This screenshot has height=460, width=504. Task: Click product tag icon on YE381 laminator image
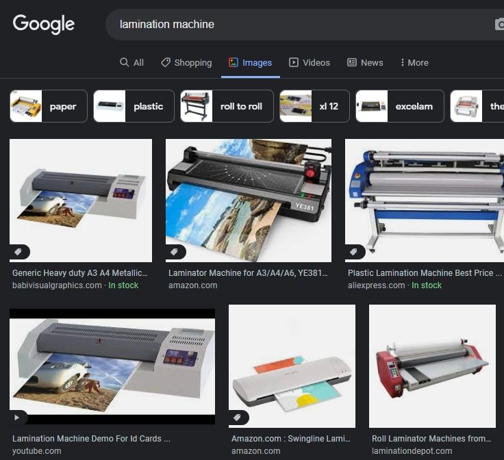tap(174, 252)
